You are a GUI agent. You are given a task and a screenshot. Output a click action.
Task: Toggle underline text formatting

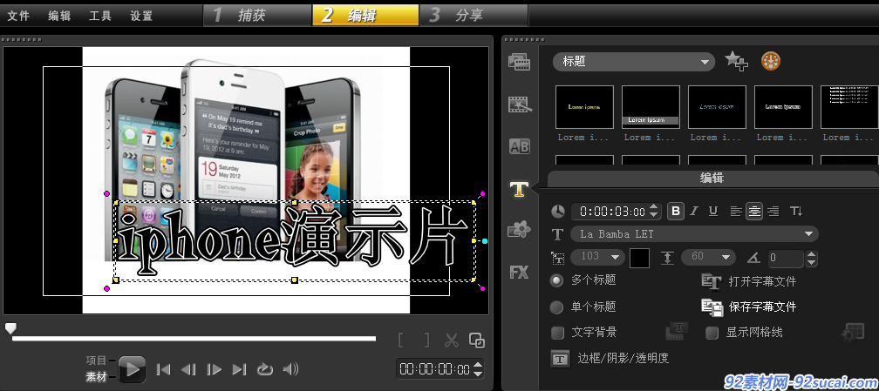click(x=713, y=212)
